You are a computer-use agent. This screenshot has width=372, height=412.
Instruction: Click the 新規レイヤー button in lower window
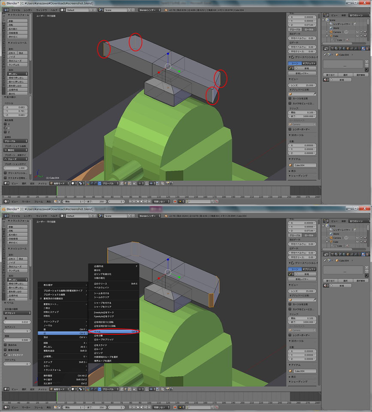pos(302,279)
